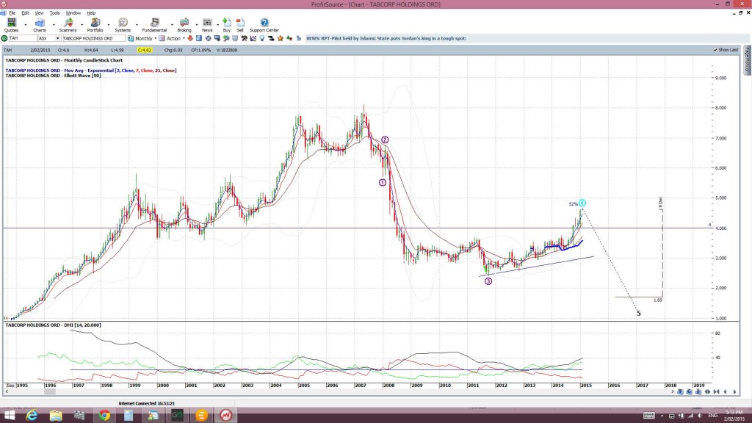Click the Monthly CandleStick Chart title label

tap(64, 60)
